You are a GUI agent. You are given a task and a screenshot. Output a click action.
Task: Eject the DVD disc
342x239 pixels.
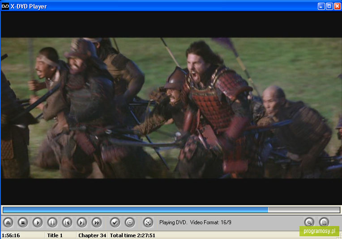pyautogui.click(x=8, y=222)
